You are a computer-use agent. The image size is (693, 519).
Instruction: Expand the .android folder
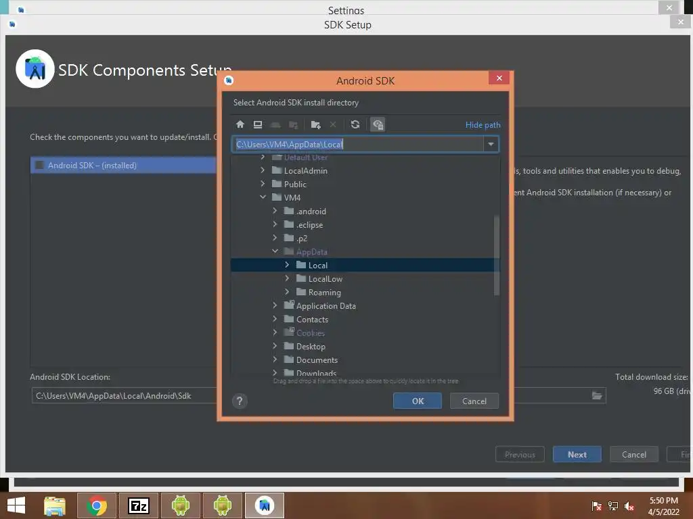pos(275,211)
